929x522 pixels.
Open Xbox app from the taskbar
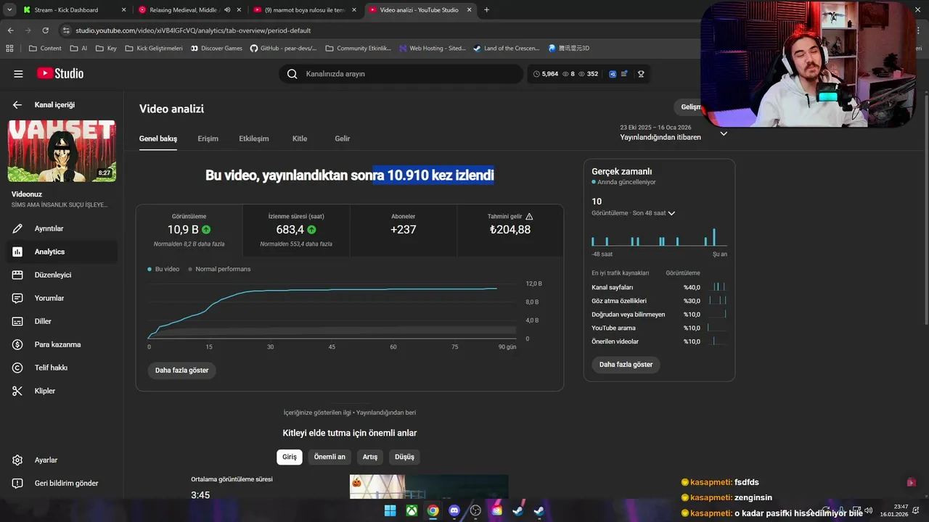[412, 510]
